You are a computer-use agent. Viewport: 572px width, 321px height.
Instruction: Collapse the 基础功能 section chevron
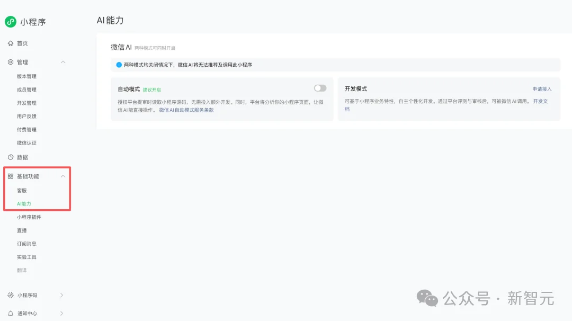[x=63, y=176]
